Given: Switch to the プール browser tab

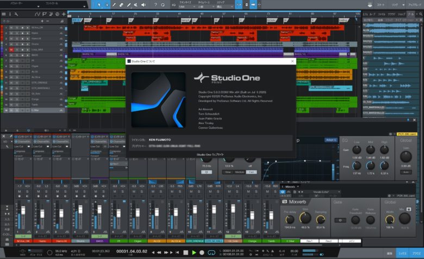Looking at the screenshot, I should click(x=411, y=14).
